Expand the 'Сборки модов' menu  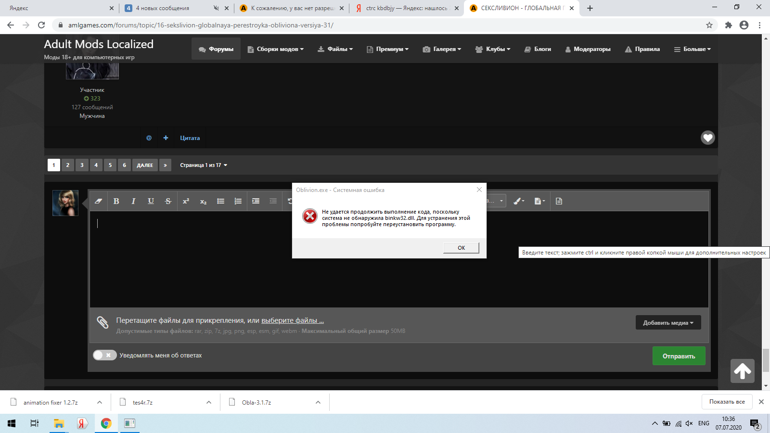pyautogui.click(x=276, y=49)
